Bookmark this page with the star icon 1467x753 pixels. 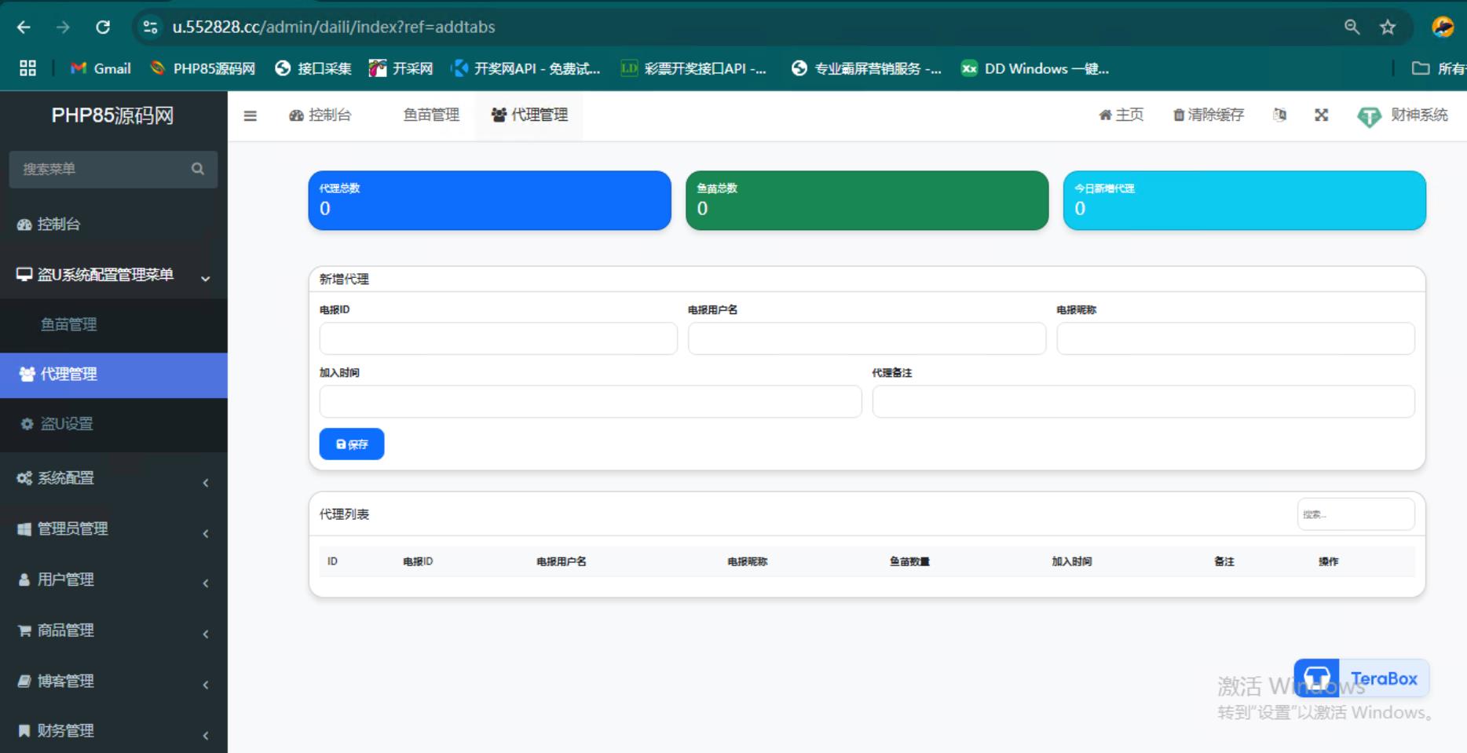(1388, 27)
